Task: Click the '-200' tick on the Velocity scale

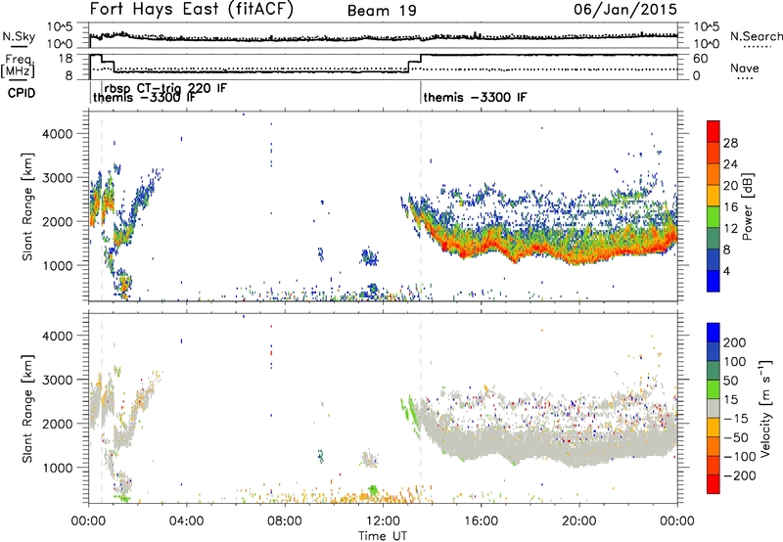Action: click(739, 475)
